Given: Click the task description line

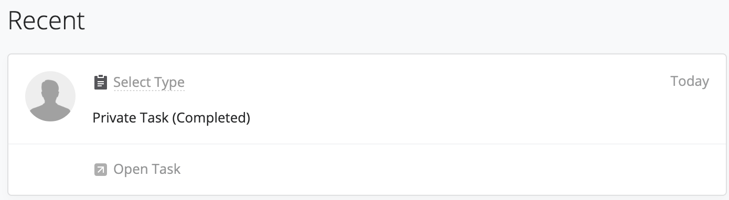Looking at the screenshot, I should click(x=171, y=117).
